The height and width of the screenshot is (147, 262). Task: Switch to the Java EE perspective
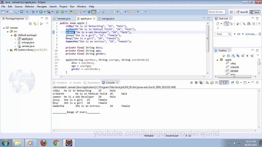click(x=242, y=12)
